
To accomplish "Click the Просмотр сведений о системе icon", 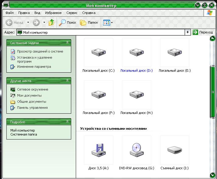I will [x=13, y=52].
